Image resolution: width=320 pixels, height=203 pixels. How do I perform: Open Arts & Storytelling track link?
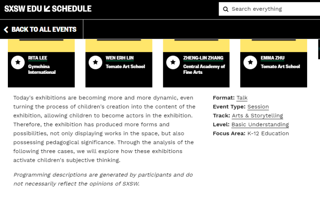257,116
